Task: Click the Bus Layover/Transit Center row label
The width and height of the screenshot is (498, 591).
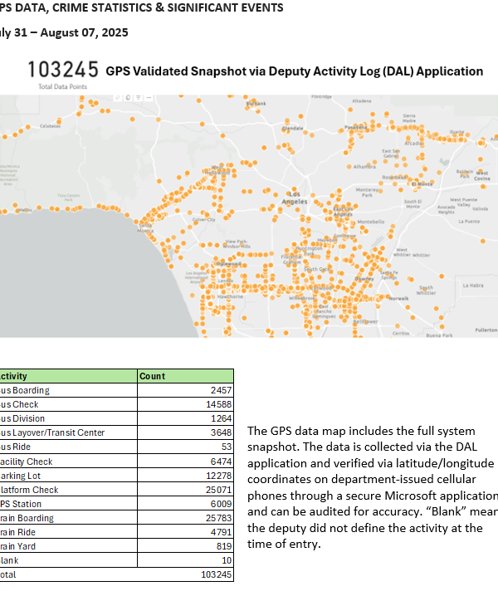Action: pos(51,432)
